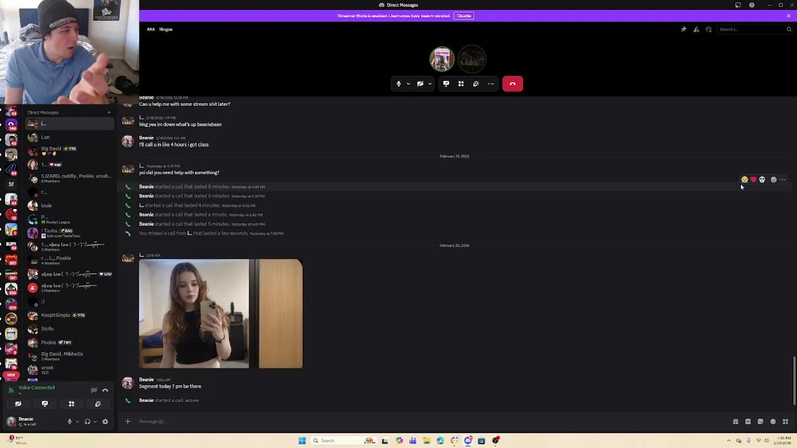797x448 pixels.
Task: Create new DM with plus icon
Action: (109, 113)
